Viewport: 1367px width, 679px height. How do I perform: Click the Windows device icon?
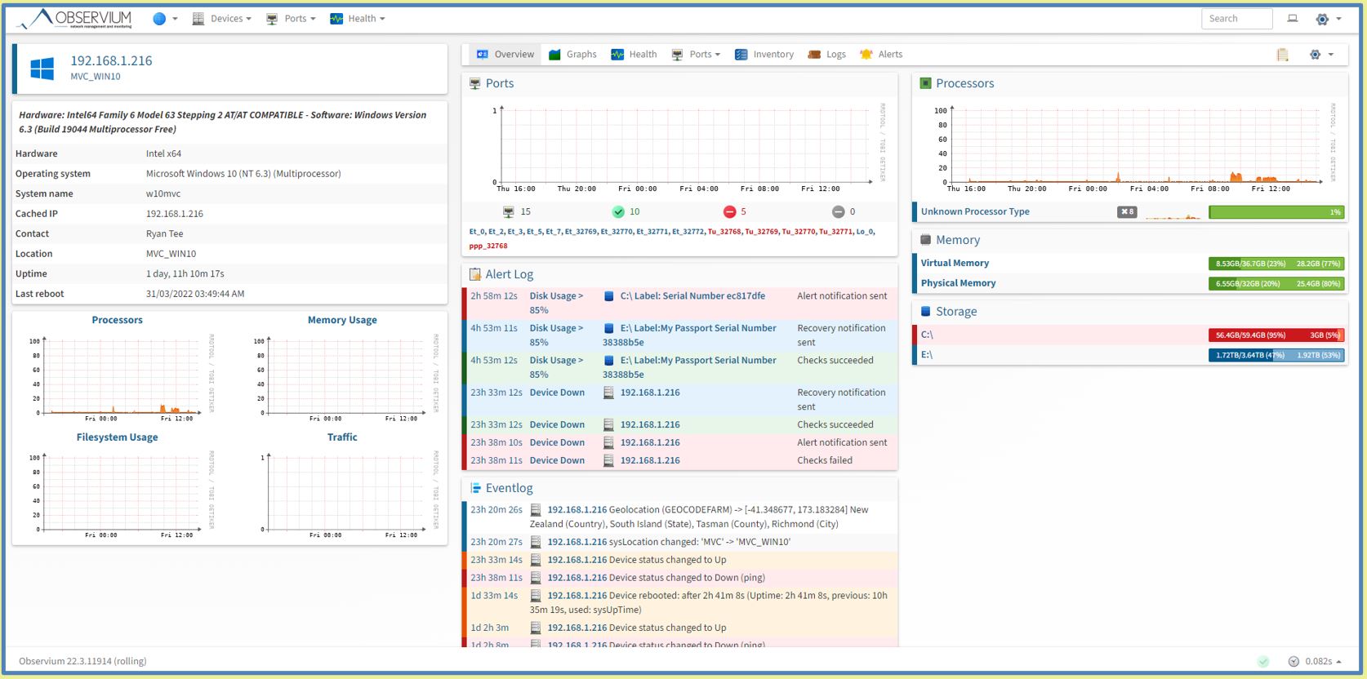42,69
